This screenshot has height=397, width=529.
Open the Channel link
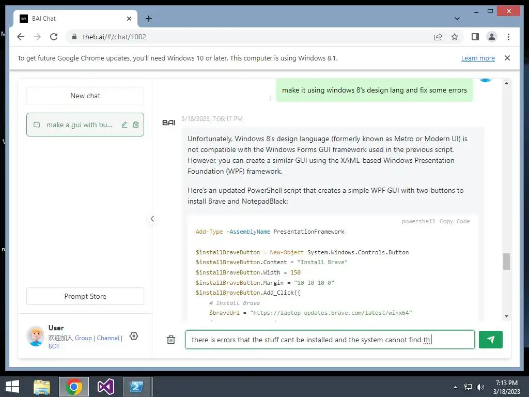pos(108,338)
